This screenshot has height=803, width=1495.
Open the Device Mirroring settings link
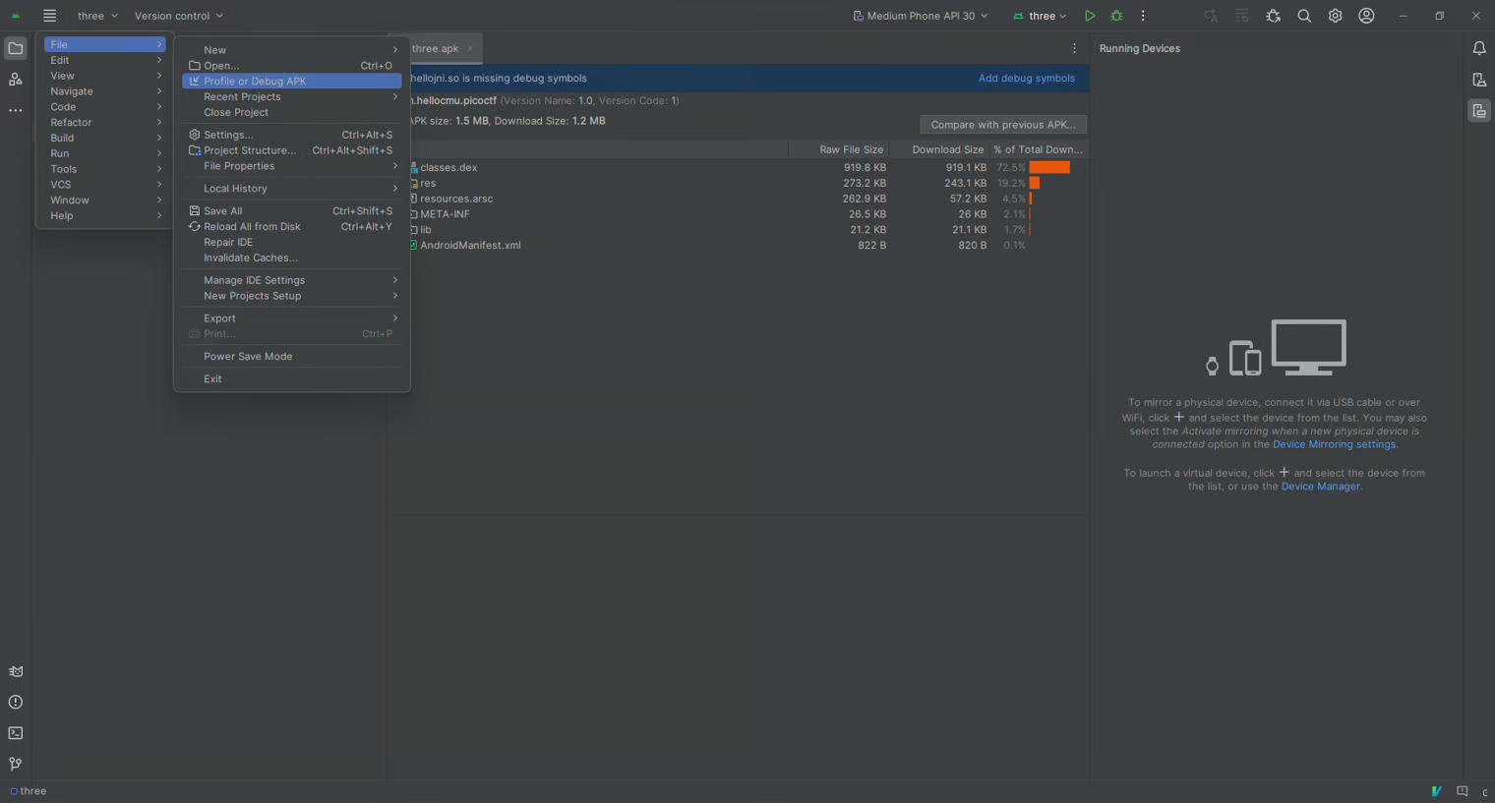(x=1334, y=444)
